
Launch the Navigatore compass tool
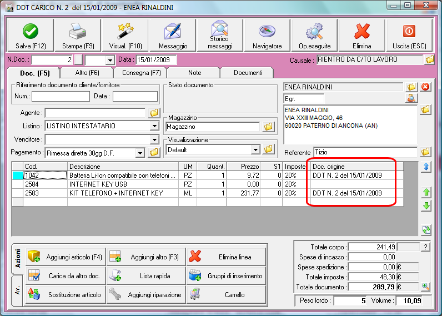pyautogui.click(x=267, y=36)
